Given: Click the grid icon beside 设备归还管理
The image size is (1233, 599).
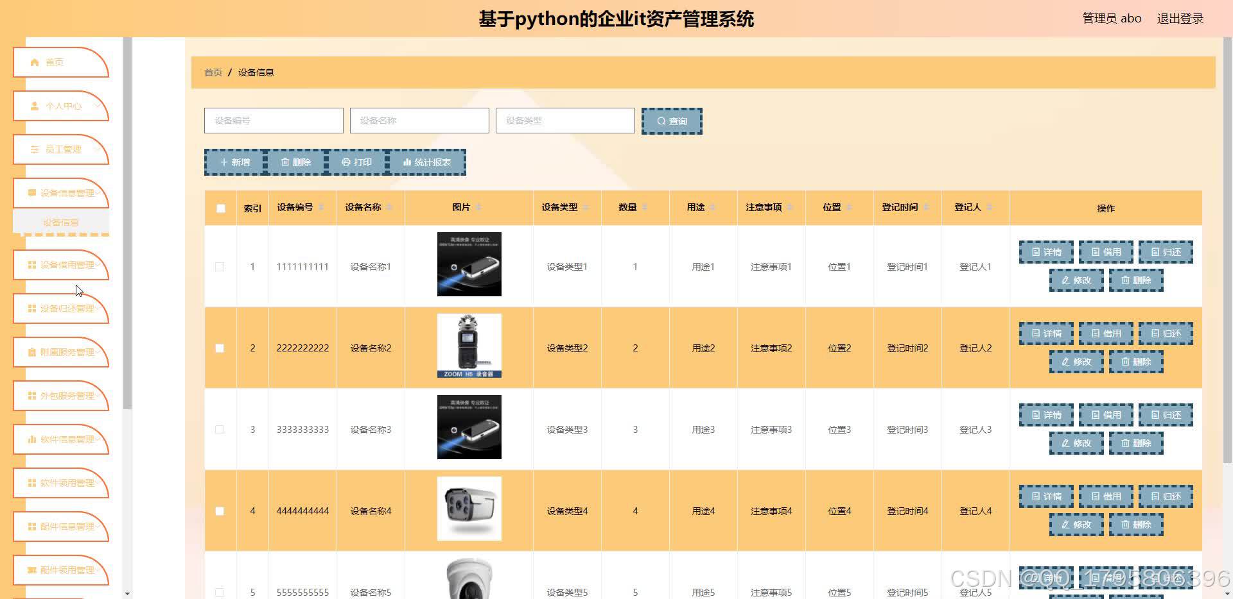Looking at the screenshot, I should 31,308.
